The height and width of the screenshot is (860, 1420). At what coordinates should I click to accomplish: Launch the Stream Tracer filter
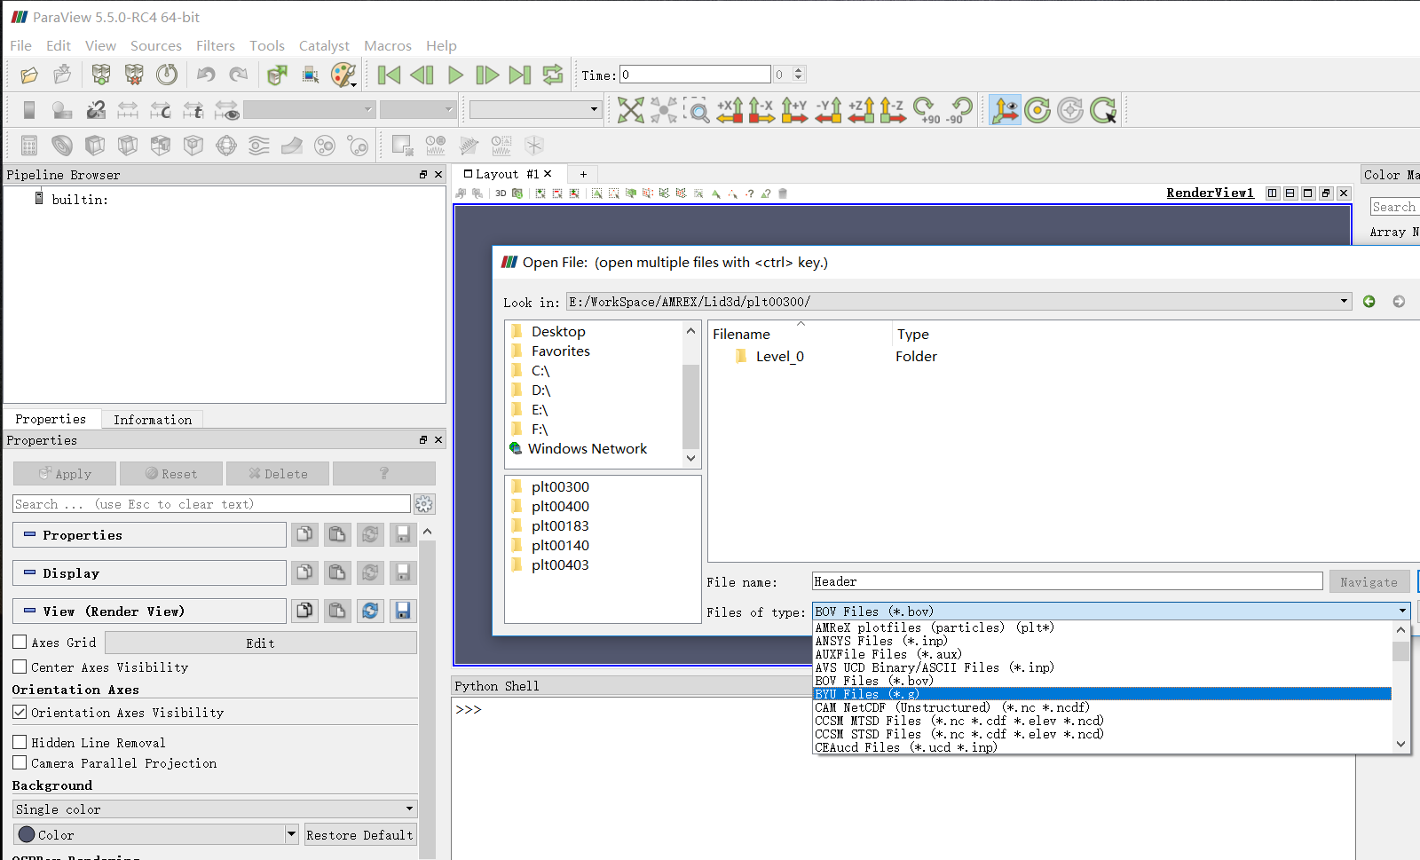[258, 145]
